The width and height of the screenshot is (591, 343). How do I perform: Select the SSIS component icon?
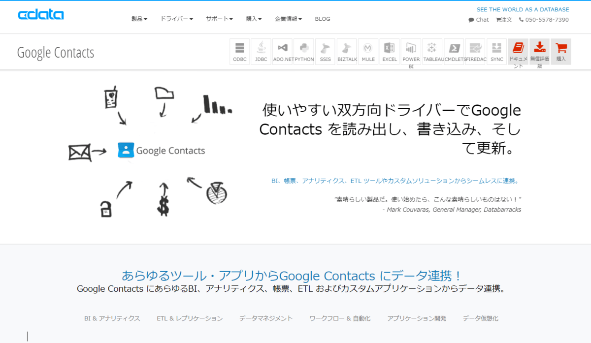point(325,52)
